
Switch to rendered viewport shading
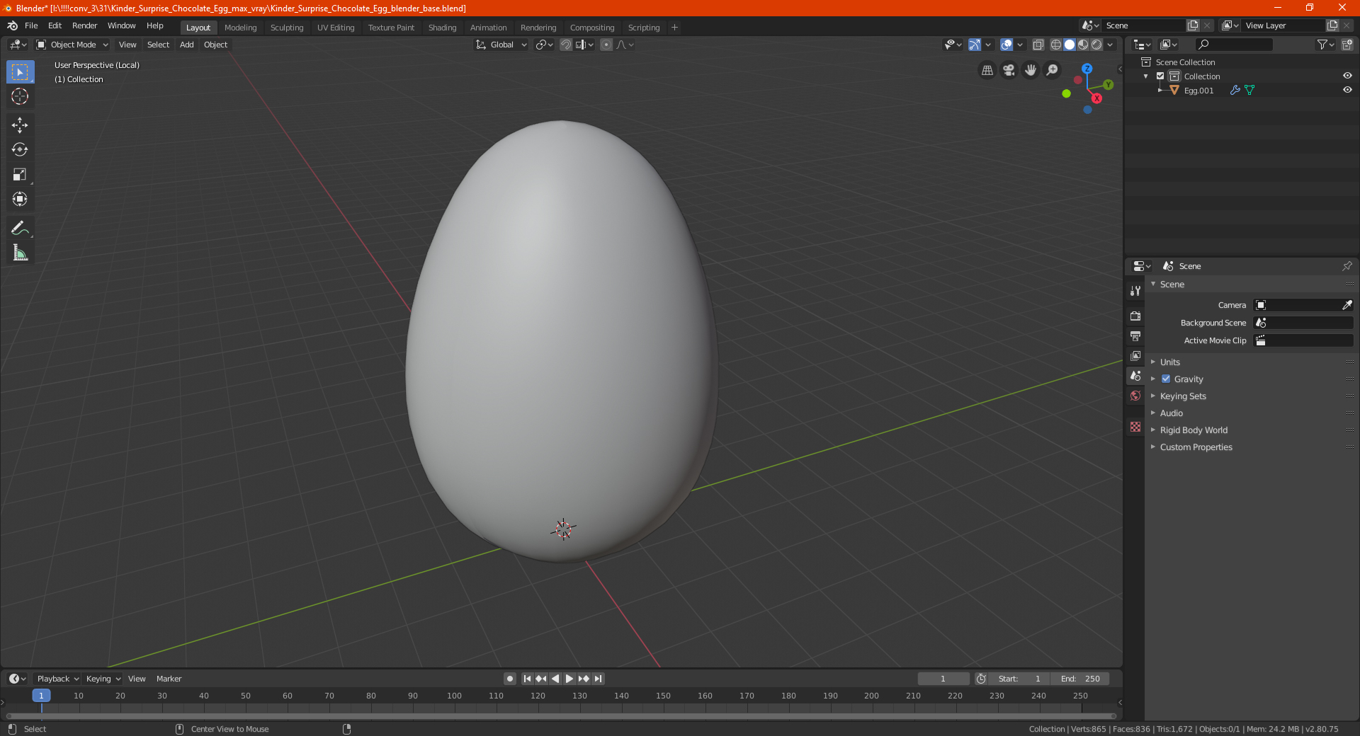pos(1096,45)
